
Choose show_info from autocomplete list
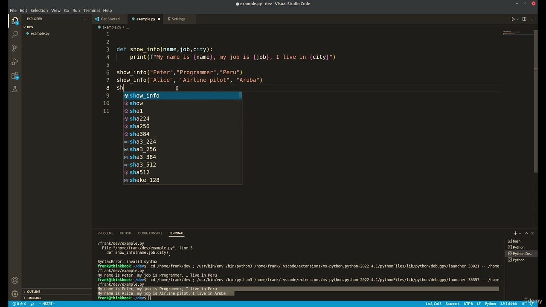pos(183,96)
